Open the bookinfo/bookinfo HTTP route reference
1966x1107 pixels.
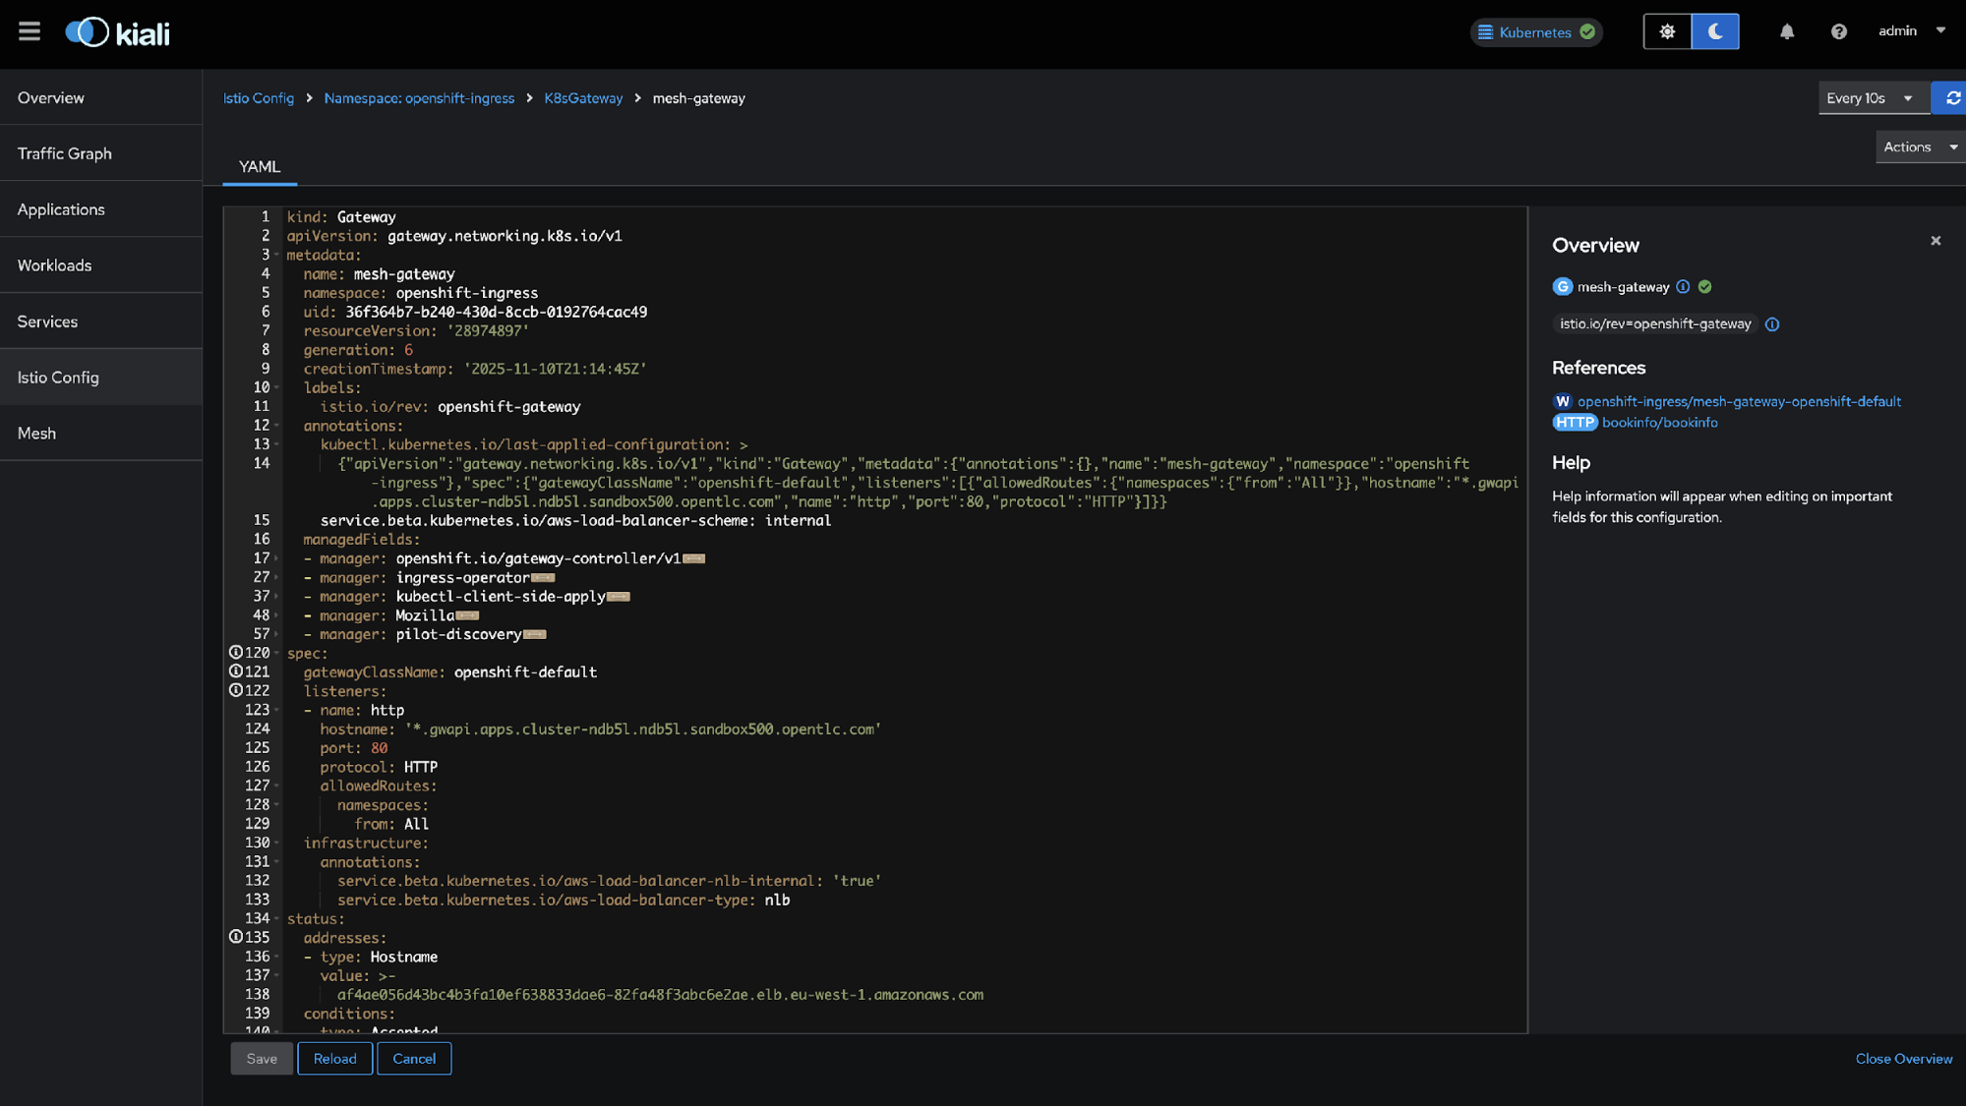click(1659, 423)
